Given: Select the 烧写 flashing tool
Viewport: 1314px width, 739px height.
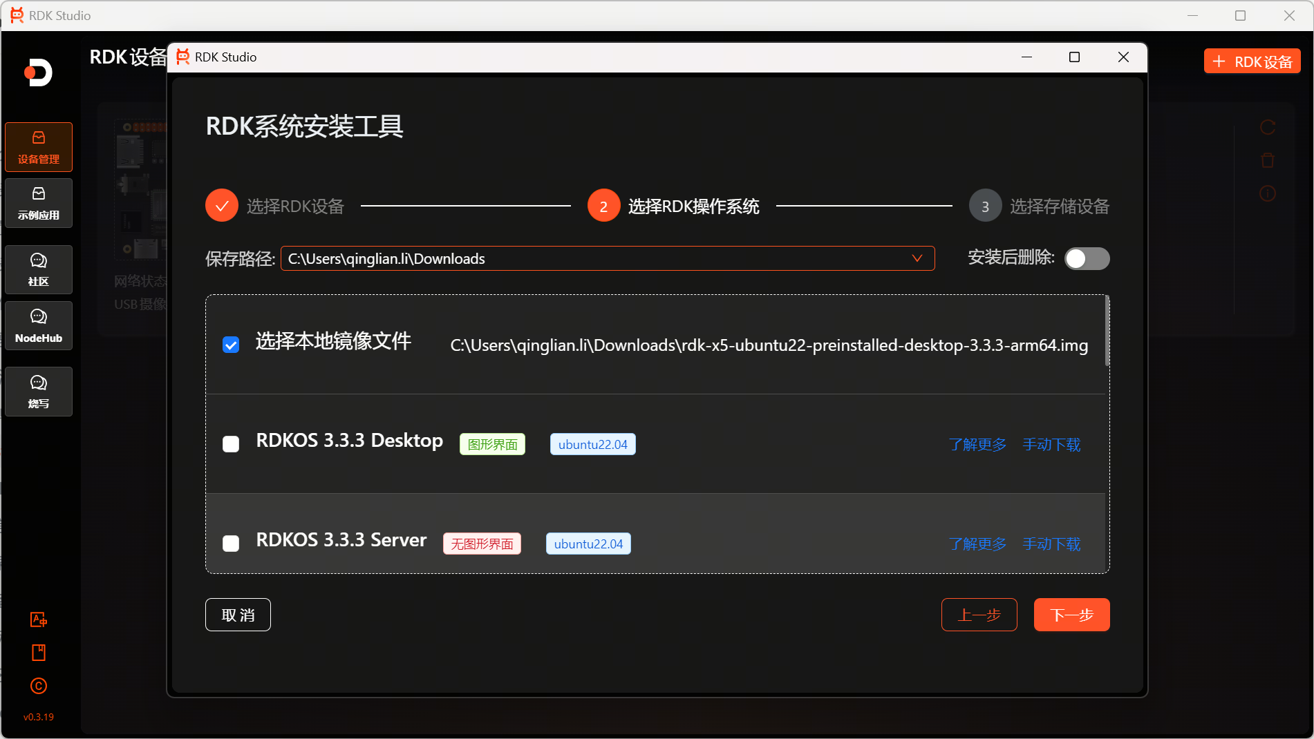Looking at the screenshot, I should 38,391.
